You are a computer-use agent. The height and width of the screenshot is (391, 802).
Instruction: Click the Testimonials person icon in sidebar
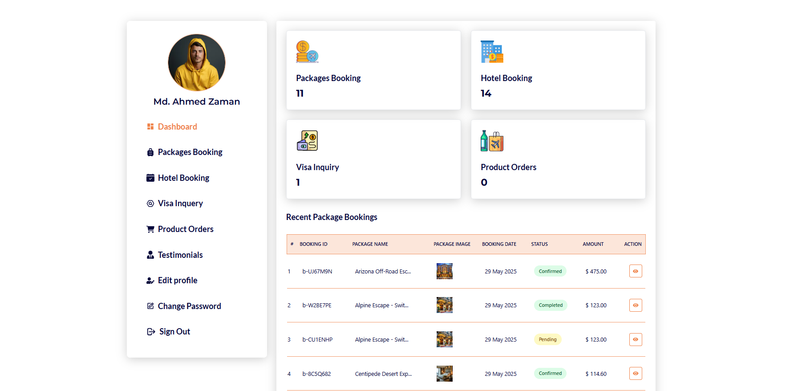pyautogui.click(x=150, y=255)
